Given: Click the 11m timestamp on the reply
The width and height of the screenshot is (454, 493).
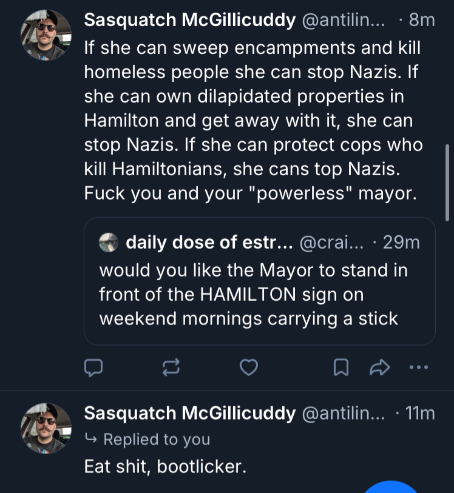Looking at the screenshot, I should tap(420, 414).
